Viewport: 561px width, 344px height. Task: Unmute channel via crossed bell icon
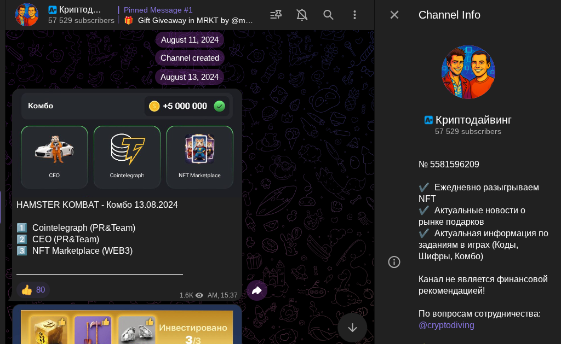[302, 15]
